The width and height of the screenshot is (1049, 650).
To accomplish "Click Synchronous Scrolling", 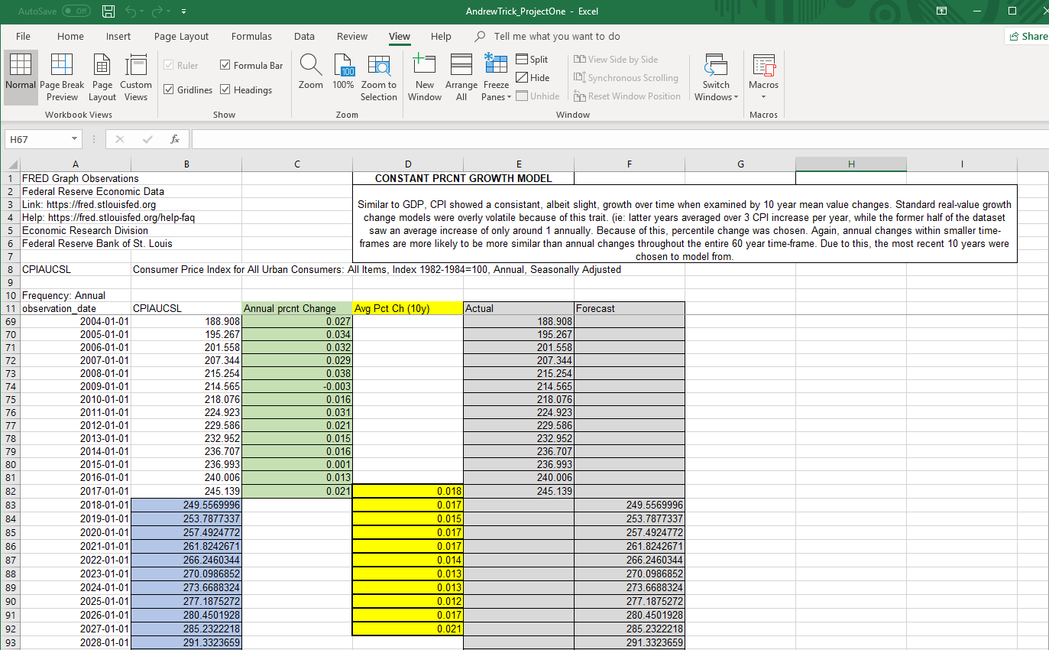I will [625, 78].
